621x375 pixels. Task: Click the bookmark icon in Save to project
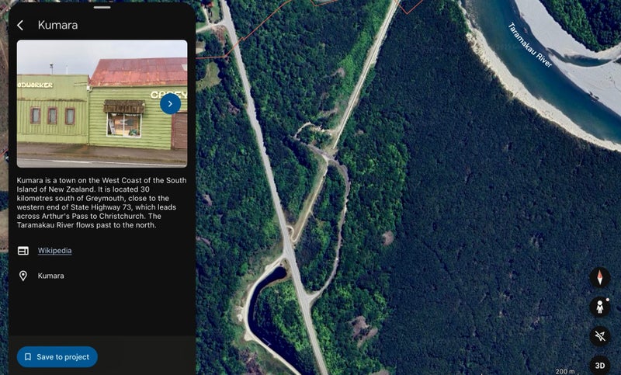coord(28,357)
